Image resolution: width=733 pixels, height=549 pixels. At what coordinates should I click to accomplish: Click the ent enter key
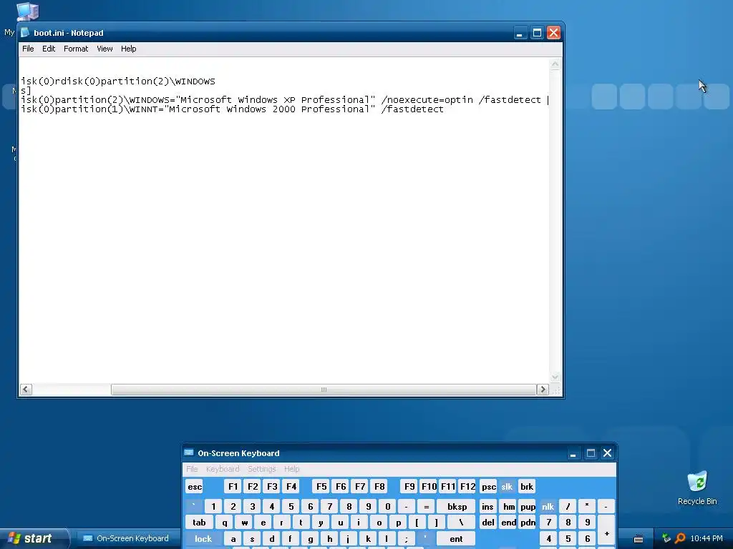[x=456, y=539]
